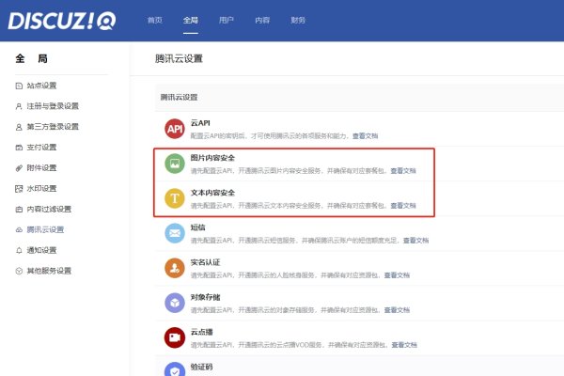Image resolution: width=564 pixels, height=376 pixels.
Task: Click the 腾讯云设置 page heading
Action: point(179,58)
